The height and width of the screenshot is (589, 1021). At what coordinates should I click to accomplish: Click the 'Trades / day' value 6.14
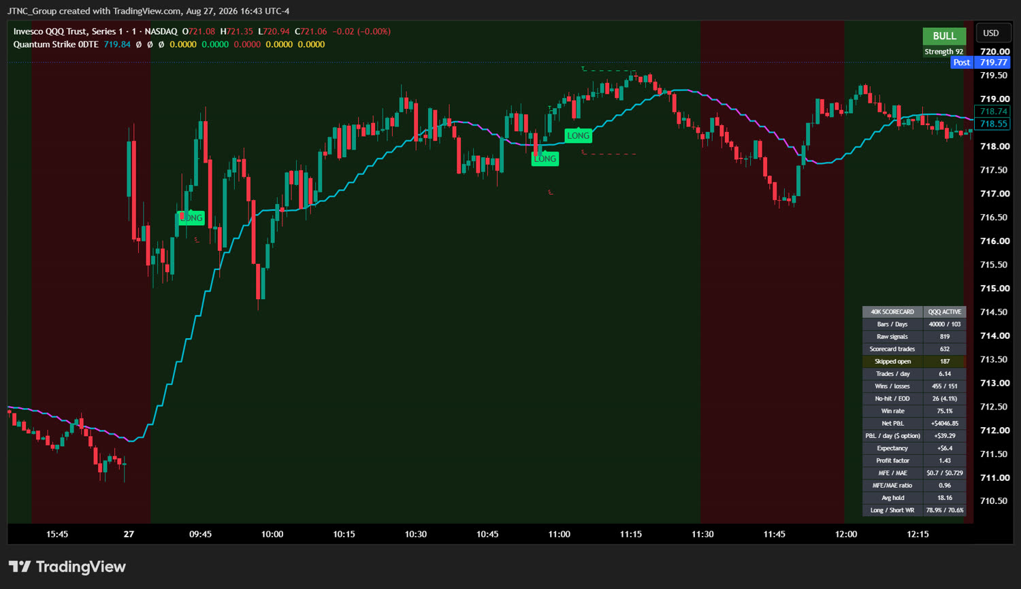point(945,374)
